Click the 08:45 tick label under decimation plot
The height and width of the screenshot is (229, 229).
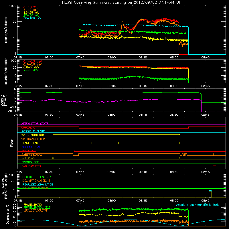click(x=205, y=201)
